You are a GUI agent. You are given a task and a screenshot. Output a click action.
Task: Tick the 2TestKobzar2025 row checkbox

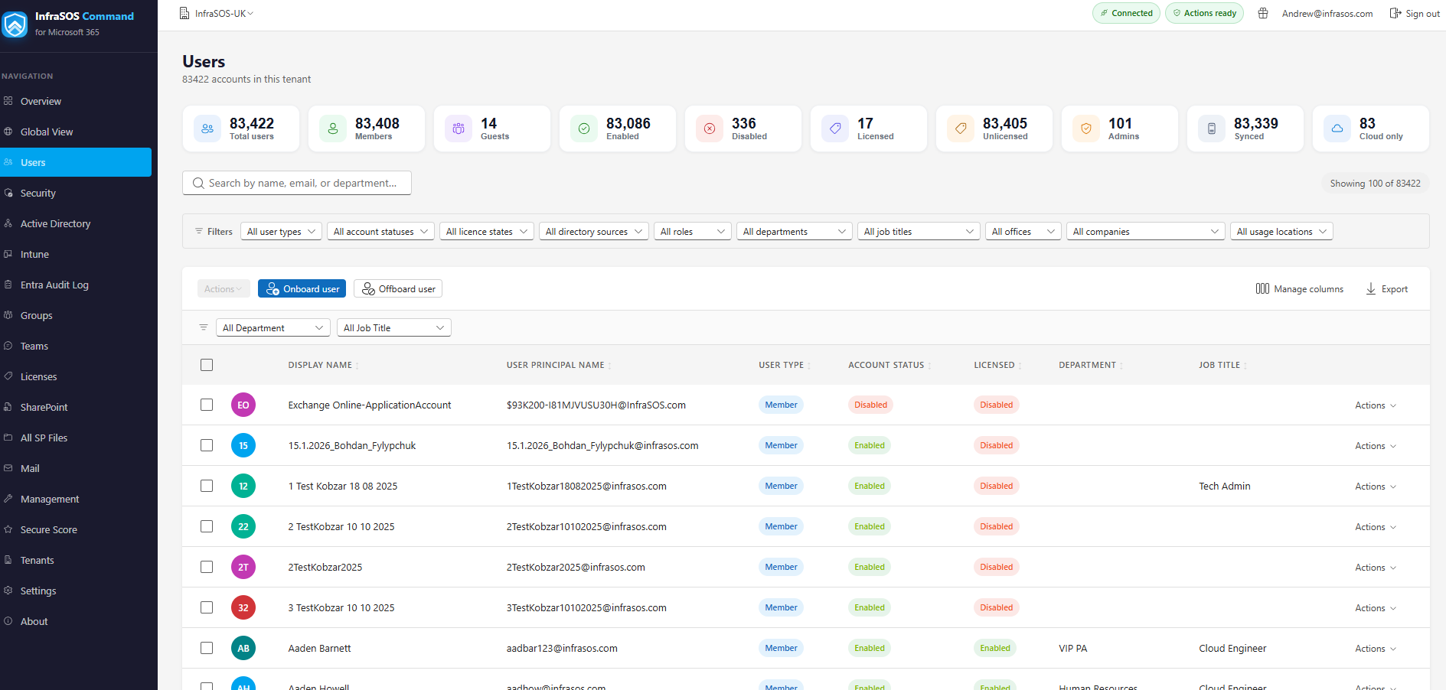(207, 567)
